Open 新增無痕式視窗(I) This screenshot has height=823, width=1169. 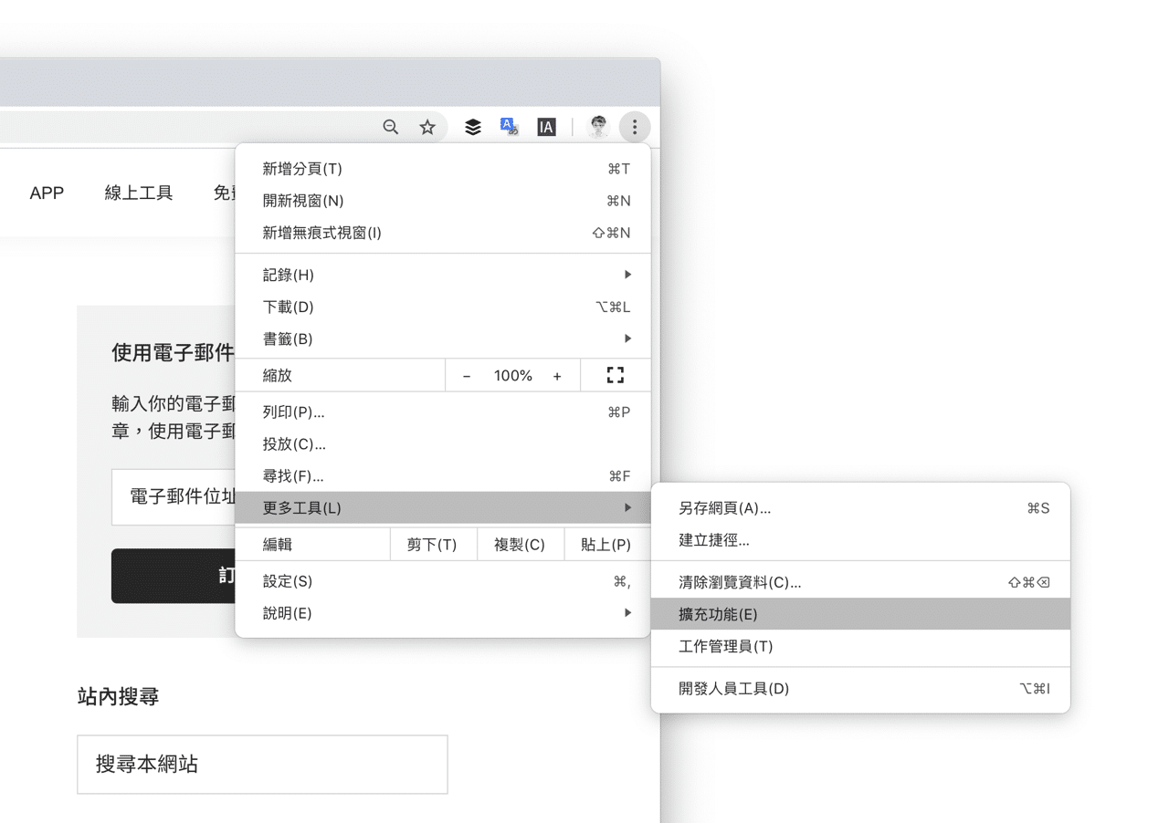click(443, 233)
